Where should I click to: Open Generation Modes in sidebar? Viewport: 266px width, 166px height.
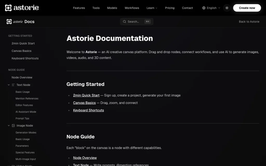[x=26, y=133]
